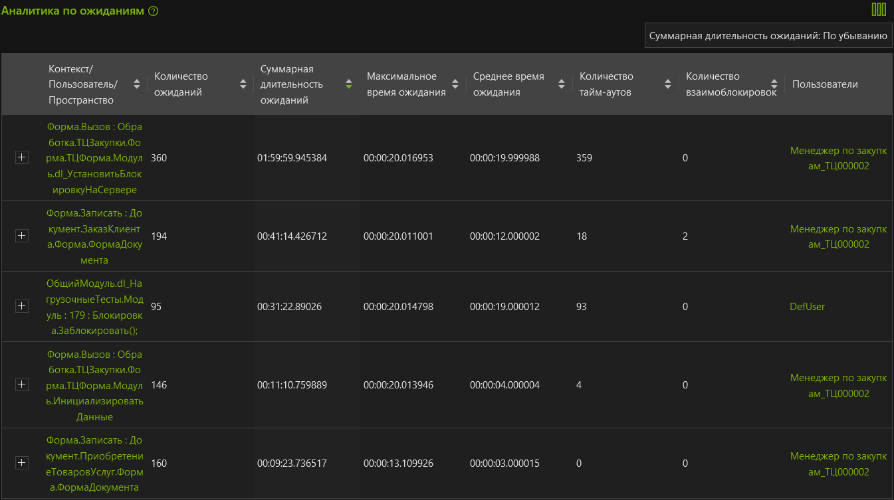Viewport: 894px width, 500px height.
Task: Open user link in the first row
Action: [838, 158]
